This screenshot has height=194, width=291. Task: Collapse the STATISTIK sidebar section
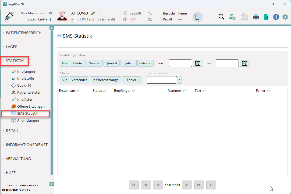(x=15, y=61)
